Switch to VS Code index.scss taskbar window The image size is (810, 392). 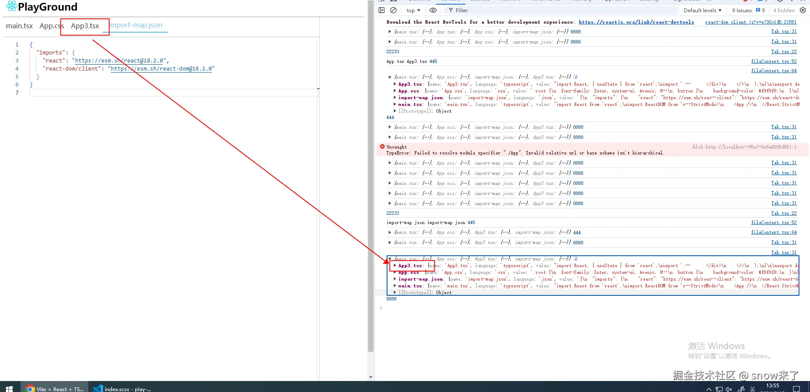(123, 388)
